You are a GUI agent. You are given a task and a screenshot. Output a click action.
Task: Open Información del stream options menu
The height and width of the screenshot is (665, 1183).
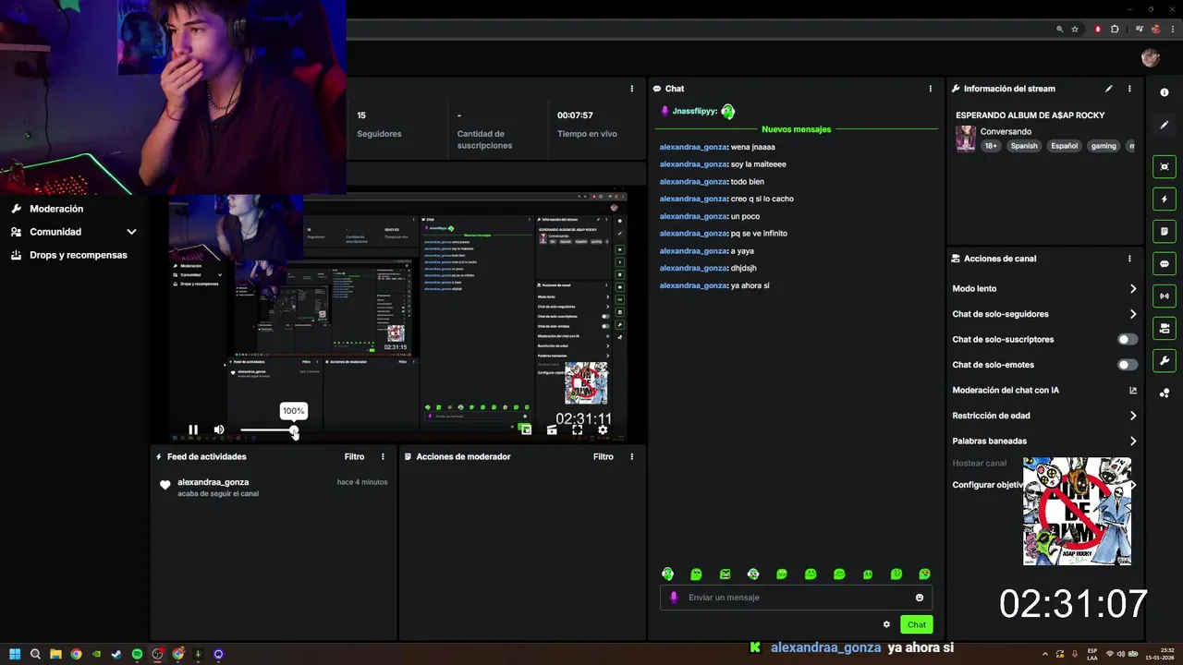(1129, 89)
